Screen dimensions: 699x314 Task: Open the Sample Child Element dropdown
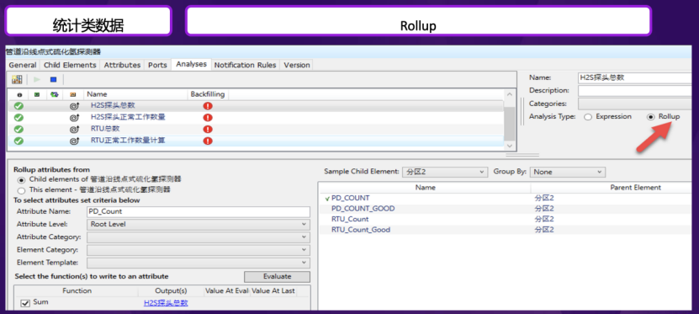tap(444, 173)
